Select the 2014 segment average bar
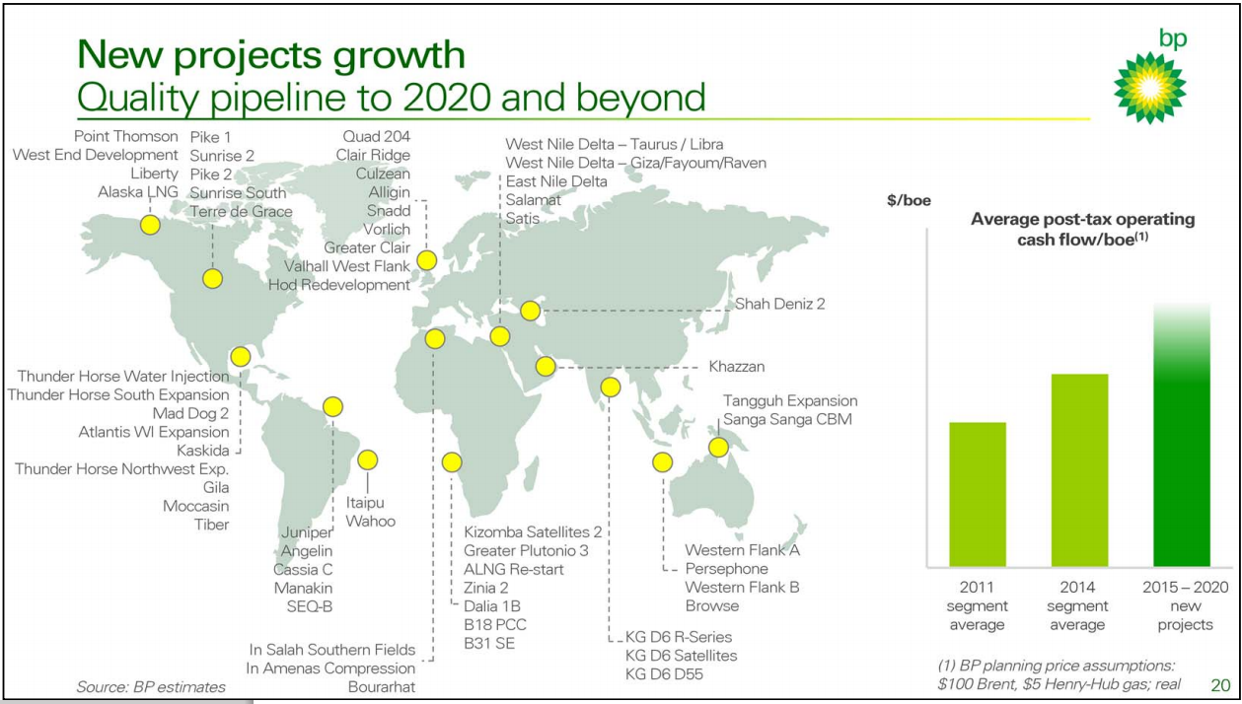Viewport: 1242px width, 704px height. click(1079, 469)
